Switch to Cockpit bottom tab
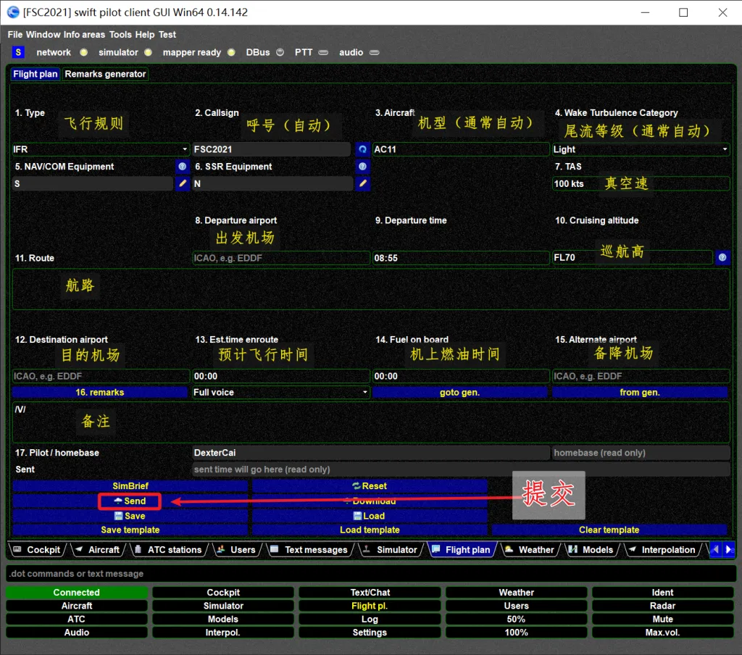The width and height of the screenshot is (742, 655). 38,550
